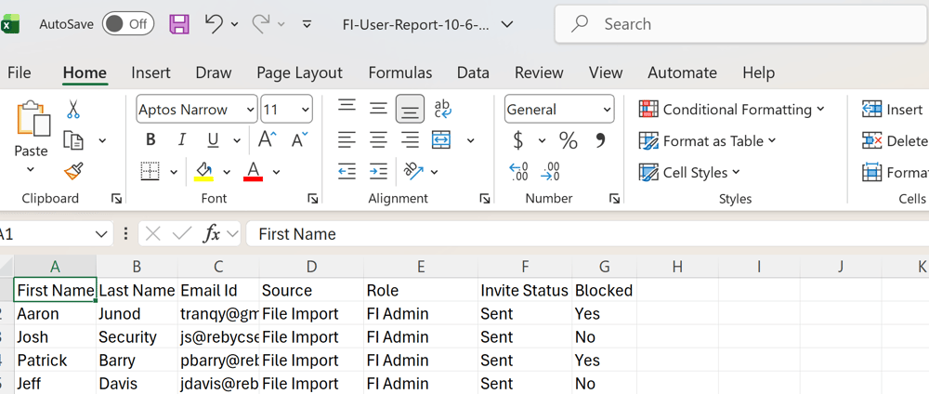Open Customize Quick Access Toolbar menu
Viewport: 929px width, 394px height.
click(x=307, y=24)
